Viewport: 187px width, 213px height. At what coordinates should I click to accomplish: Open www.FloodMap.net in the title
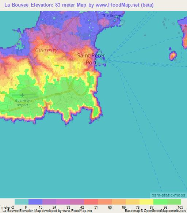[x=118, y=5]
